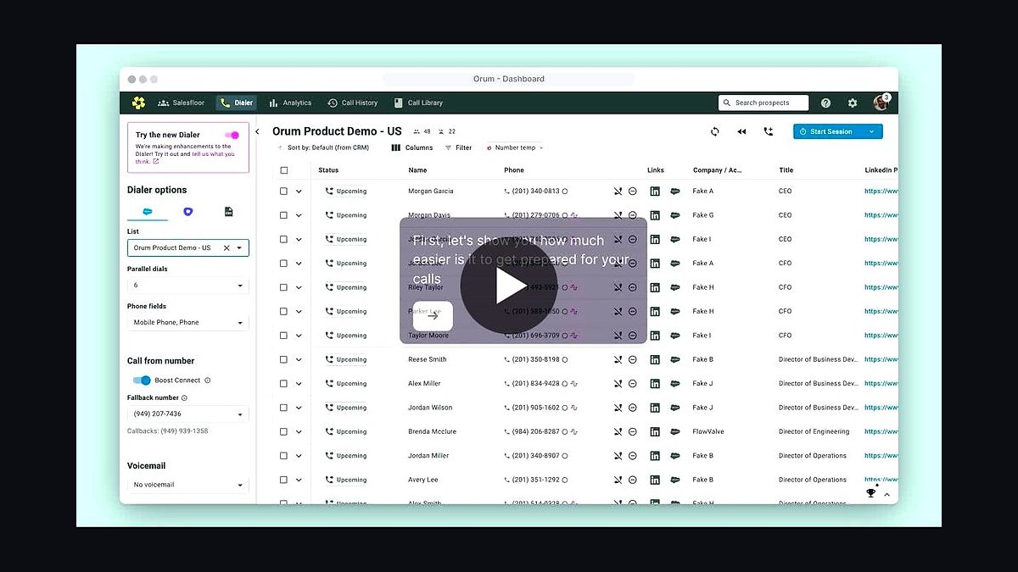The width and height of the screenshot is (1018, 572).
Task: Click the large video play button
Action: [x=509, y=286]
